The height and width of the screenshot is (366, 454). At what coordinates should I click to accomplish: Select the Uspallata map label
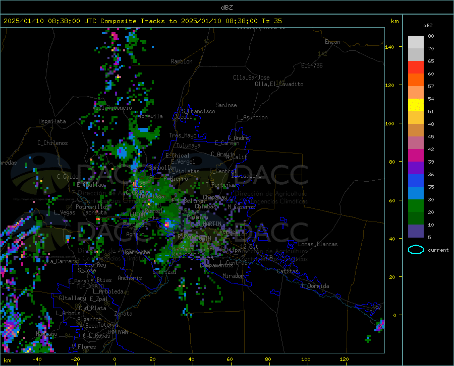tap(52, 121)
